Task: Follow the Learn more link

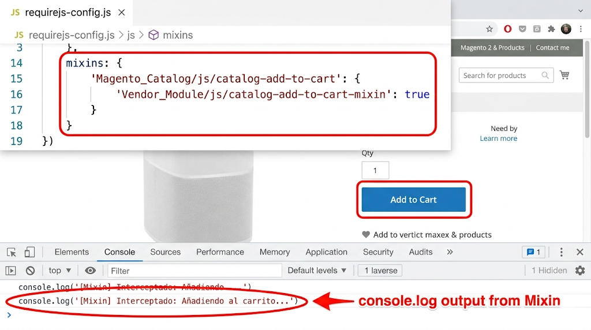Action: coord(498,138)
